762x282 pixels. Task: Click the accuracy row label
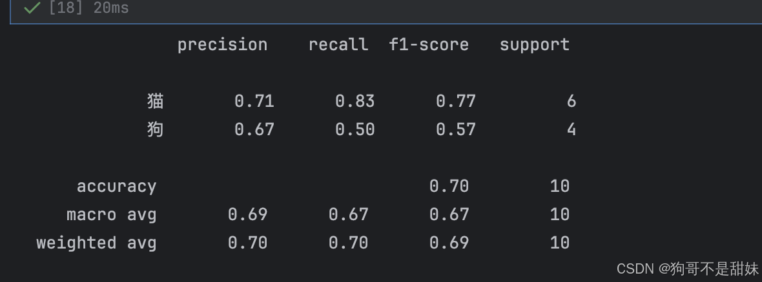[x=117, y=187]
